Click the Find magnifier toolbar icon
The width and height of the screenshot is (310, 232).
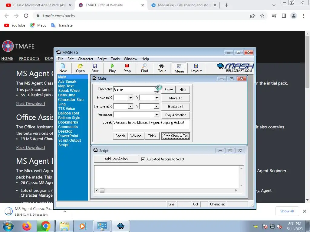(x=144, y=68)
